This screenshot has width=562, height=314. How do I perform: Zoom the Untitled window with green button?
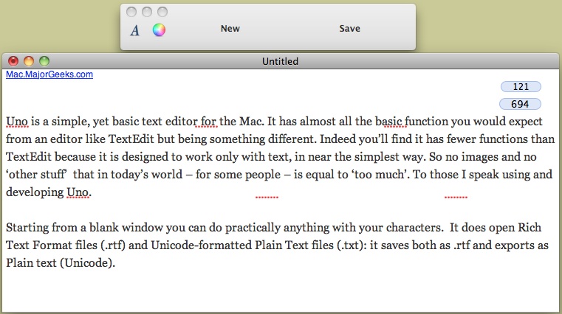click(44, 61)
